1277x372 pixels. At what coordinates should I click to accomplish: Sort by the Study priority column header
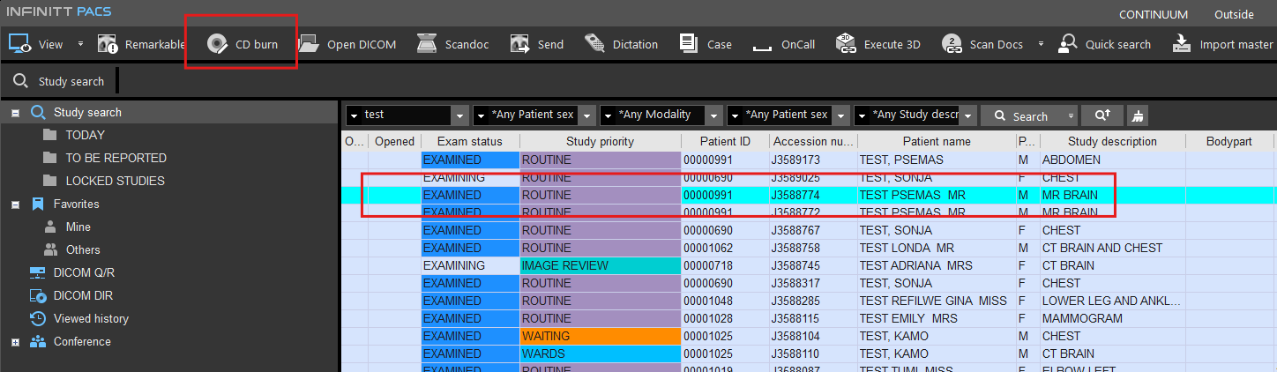pyautogui.click(x=600, y=141)
